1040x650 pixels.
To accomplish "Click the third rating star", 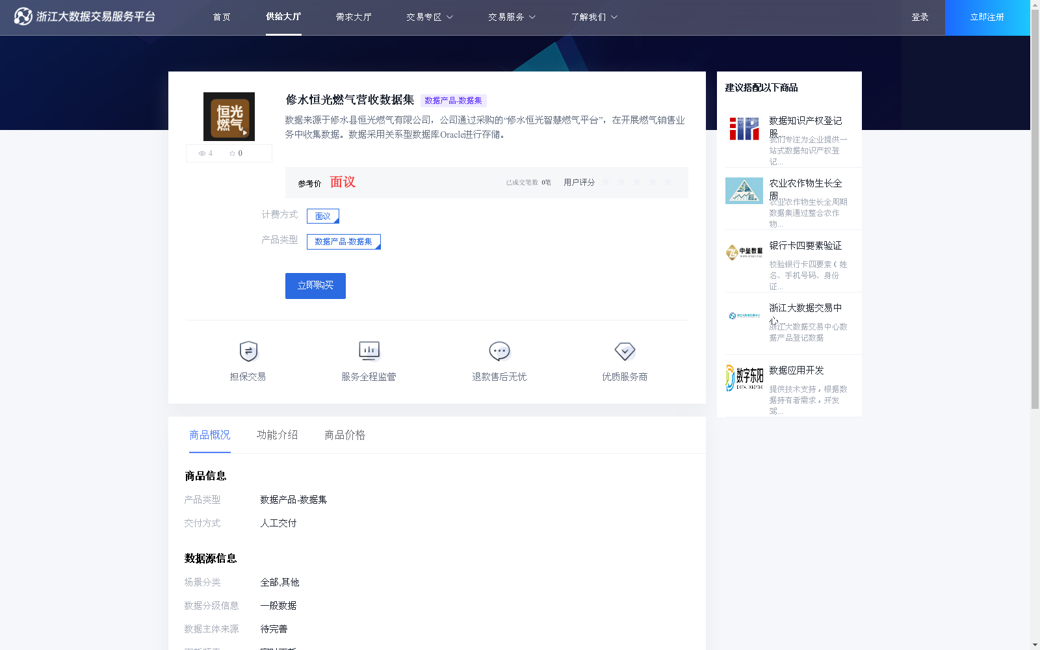I will [x=637, y=182].
